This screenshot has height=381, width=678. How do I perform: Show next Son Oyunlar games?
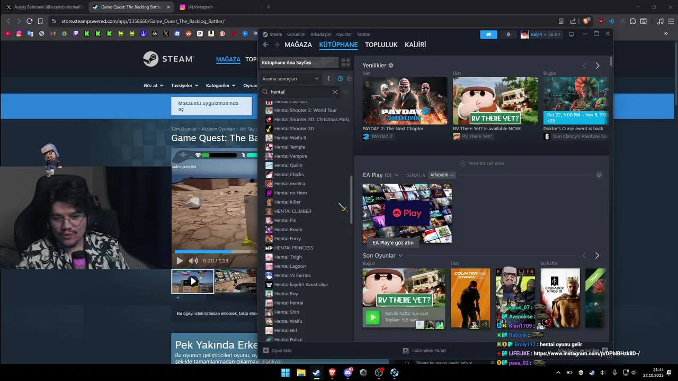597,256
